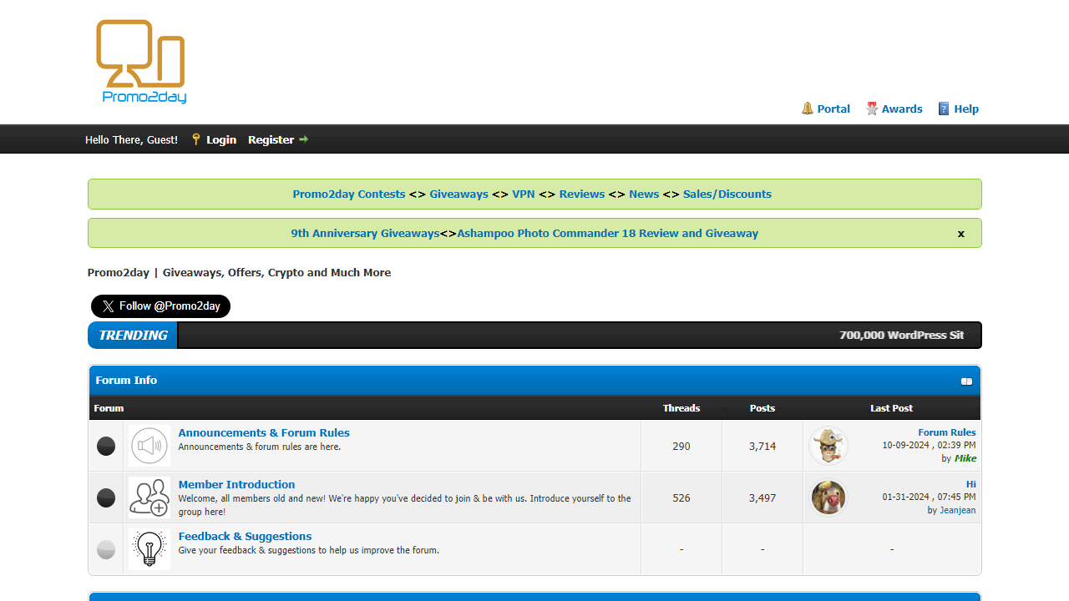This screenshot has width=1069, height=601.
Task: Click the Portal bell icon
Action: 807,109
